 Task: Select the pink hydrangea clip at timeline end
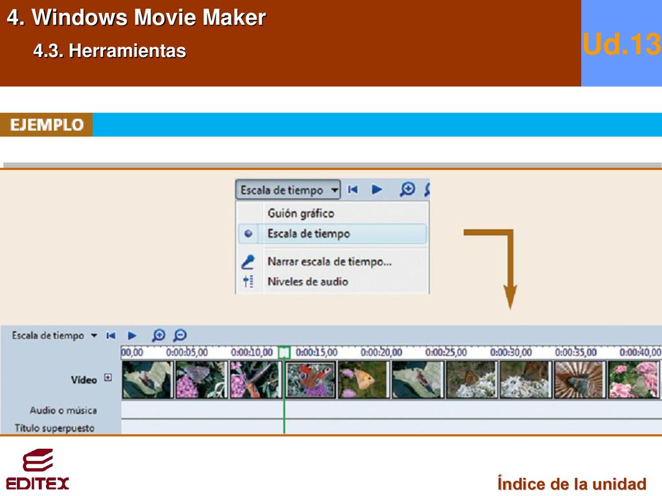[634, 380]
